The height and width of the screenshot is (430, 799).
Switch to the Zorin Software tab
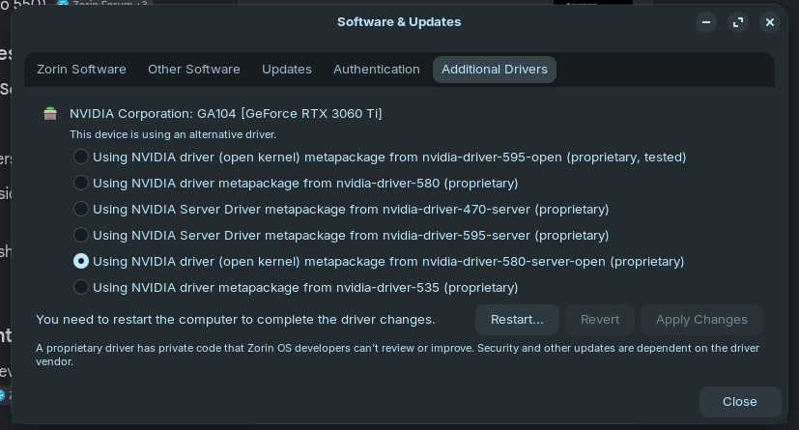(x=81, y=70)
